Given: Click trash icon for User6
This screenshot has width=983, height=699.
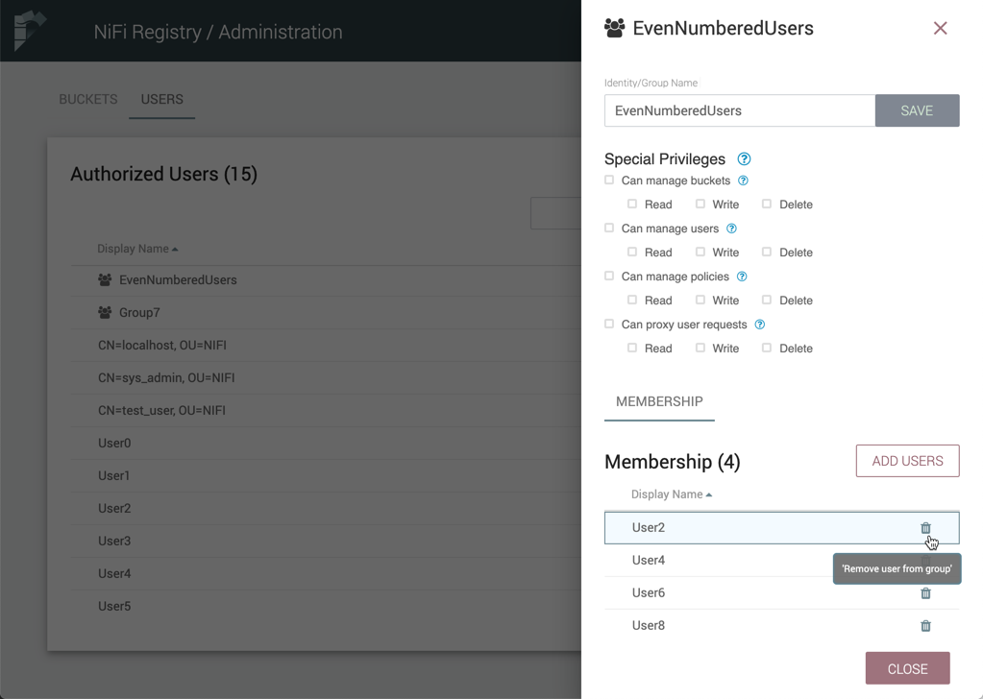Looking at the screenshot, I should click(x=925, y=593).
